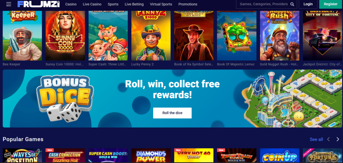Go to Virtual Sports

tap(161, 4)
